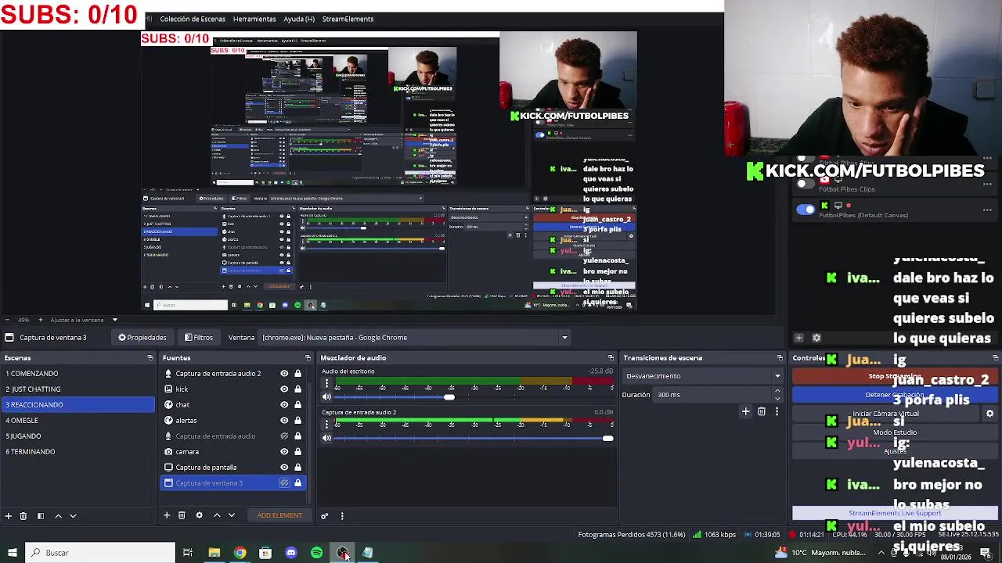The image size is (1002, 563).
Task: Add a new scene transition with plus
Action: (745, 411)
